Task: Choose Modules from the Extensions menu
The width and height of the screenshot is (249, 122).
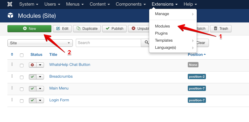Action: tap(162, 26)
